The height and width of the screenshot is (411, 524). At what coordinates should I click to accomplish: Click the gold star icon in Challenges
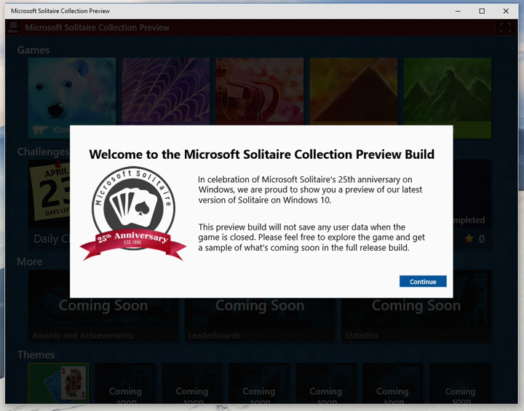[x=469, y=239]
